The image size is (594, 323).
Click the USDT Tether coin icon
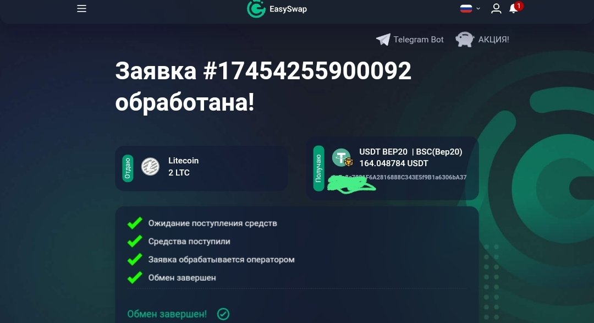(x=342, y=158)
